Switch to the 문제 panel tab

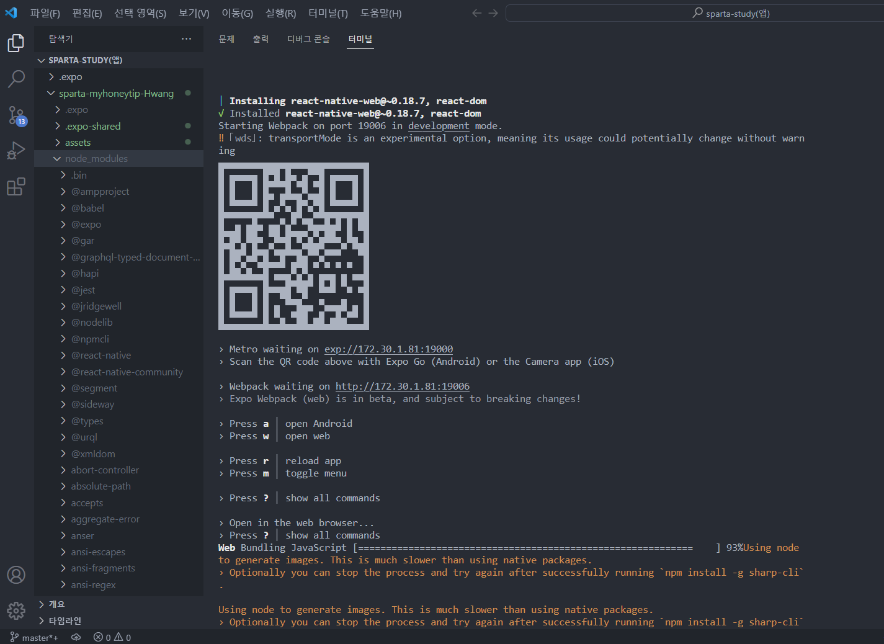point(226,39)
